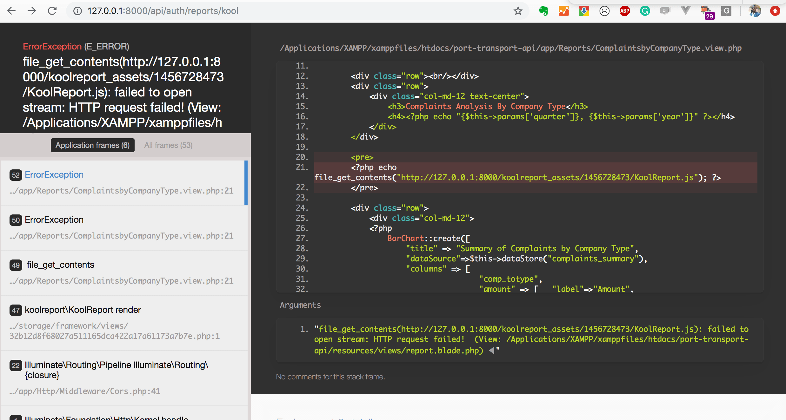This screenshot has width=786, height=420.
Task: Click the storage/framework/views file path
Action: tap(115, 331)
